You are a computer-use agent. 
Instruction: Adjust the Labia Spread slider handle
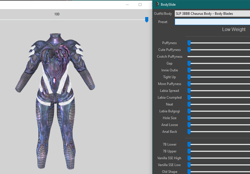(189, 91)
